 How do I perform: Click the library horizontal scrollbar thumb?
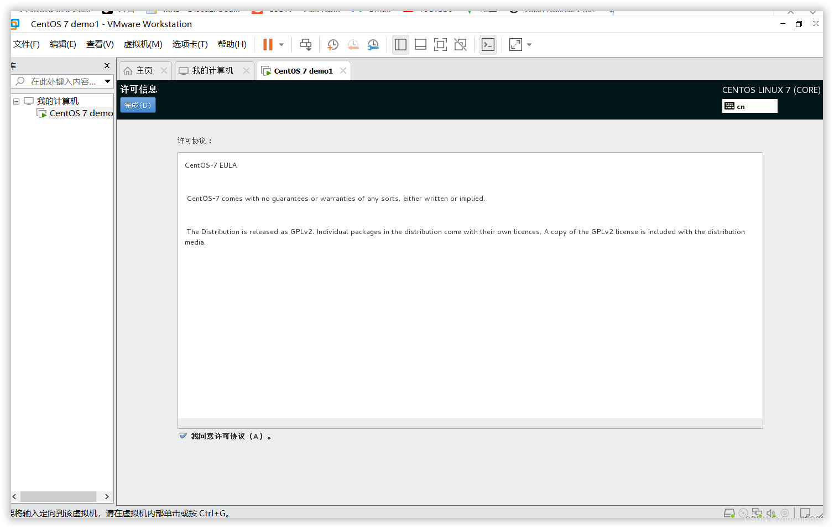(x=58, y=497)
